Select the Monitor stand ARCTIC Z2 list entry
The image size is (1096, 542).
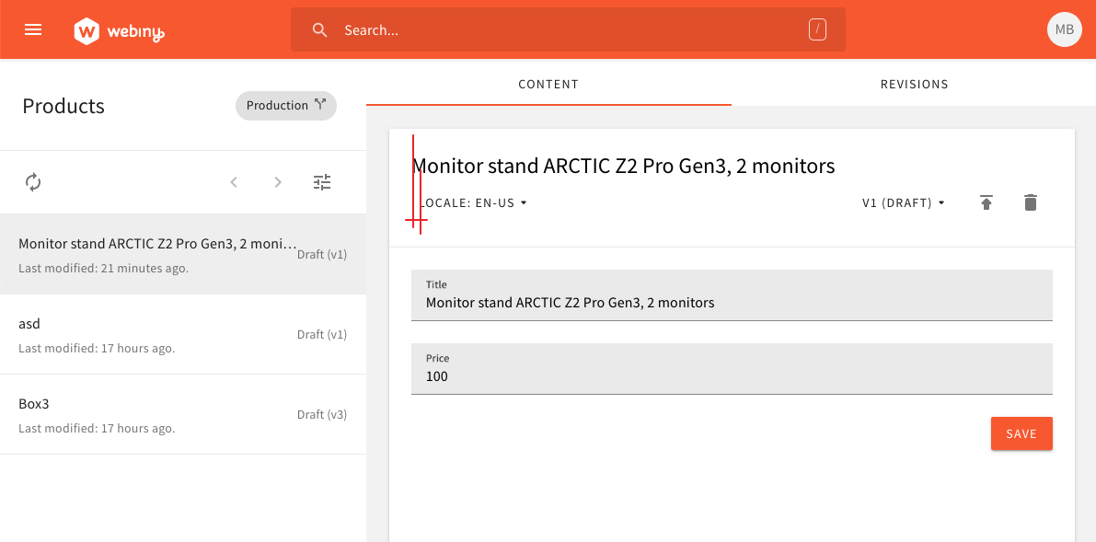(x=183, y=254)
